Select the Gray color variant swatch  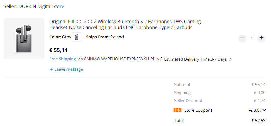(77, 37)
